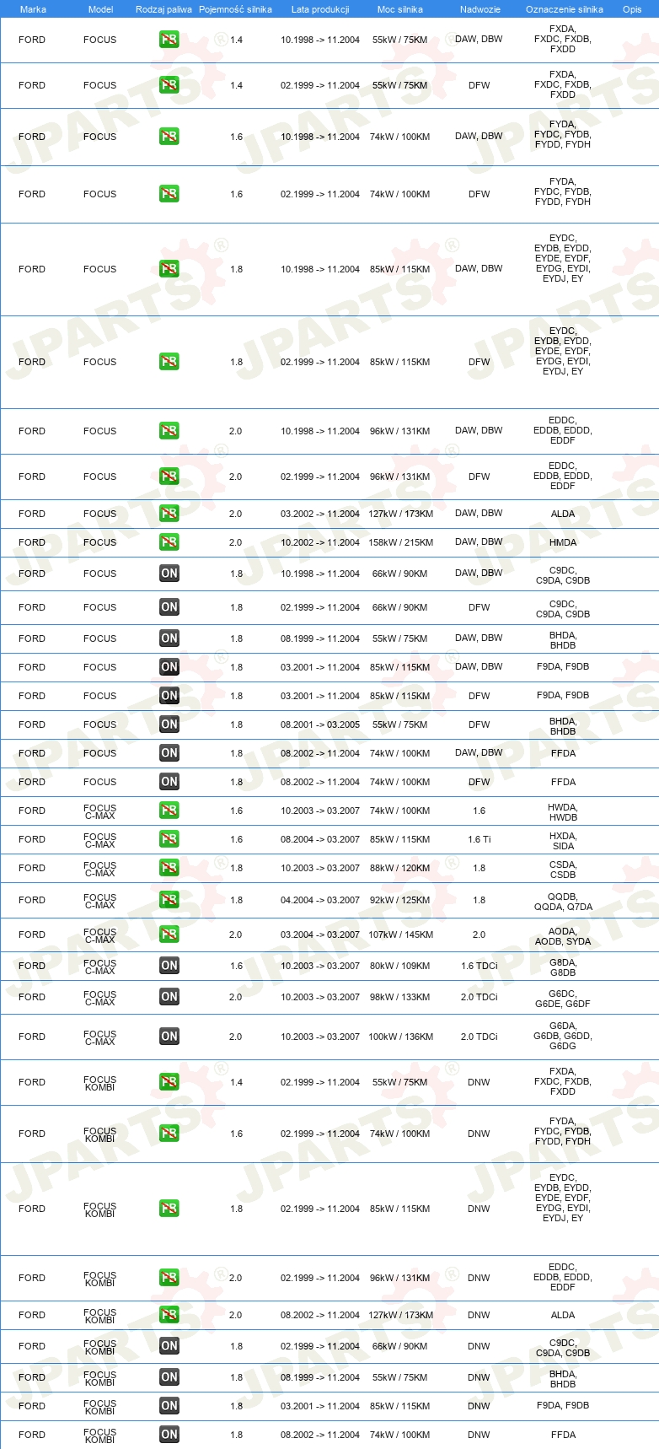Select the 10.2002 -> 11.2004 production cell
This screenshot has height=1449, width=659.
pyautogui.click(x=320, y=542)
